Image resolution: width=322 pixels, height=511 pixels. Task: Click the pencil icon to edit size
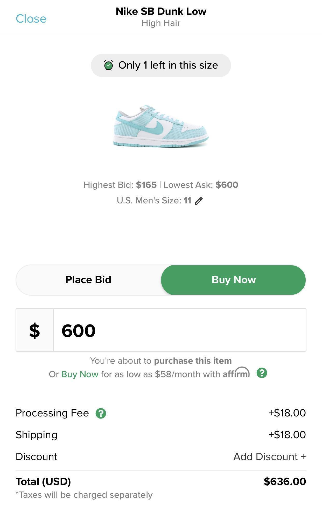[199, 201]
